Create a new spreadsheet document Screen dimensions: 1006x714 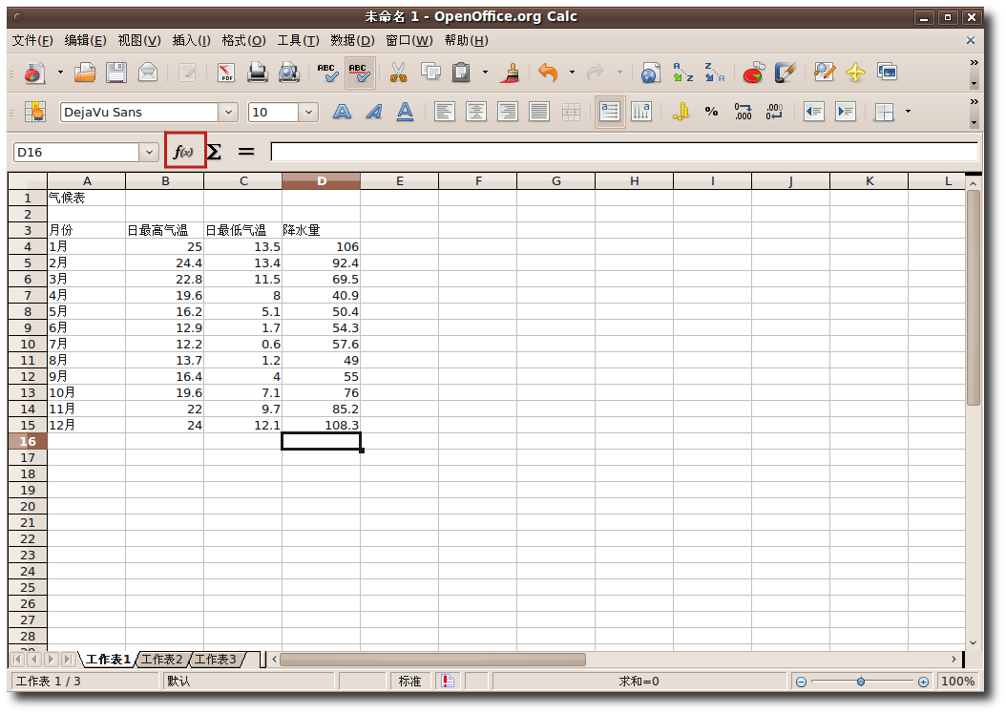pos(34,73)
